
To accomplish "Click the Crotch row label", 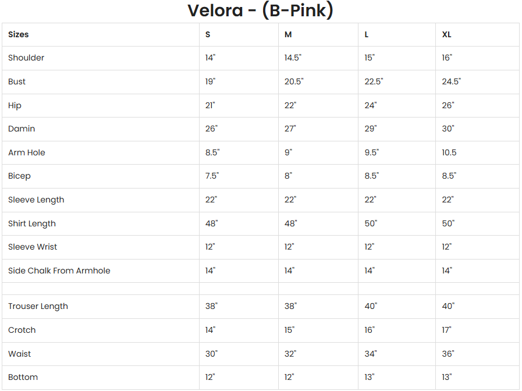I will 22,330.
